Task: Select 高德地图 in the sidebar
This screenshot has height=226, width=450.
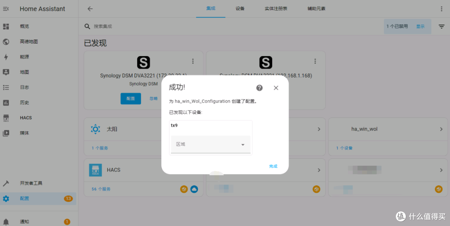Action: pyautogui.click(x=29, y=42)
